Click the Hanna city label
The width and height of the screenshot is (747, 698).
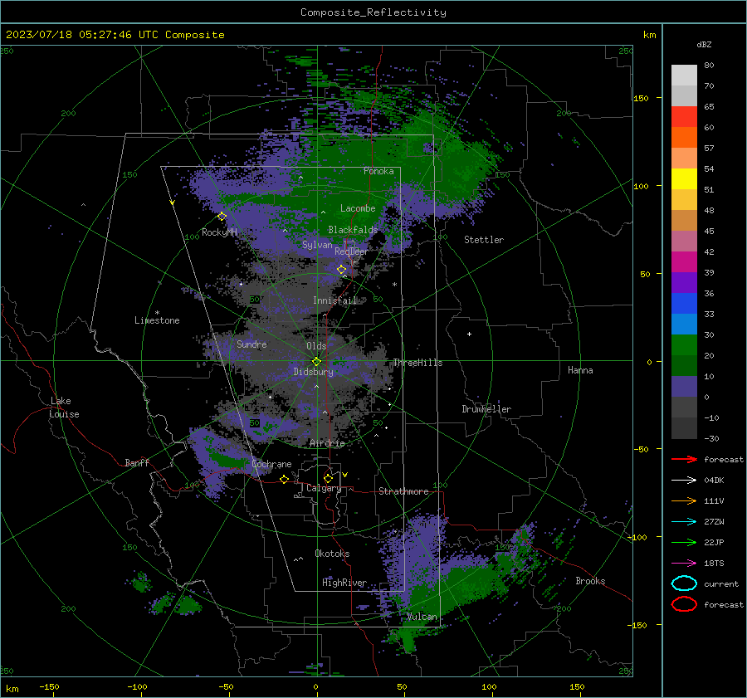pos(580,370)
